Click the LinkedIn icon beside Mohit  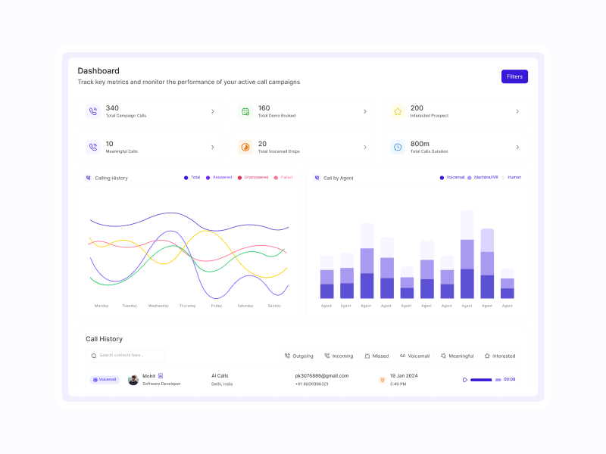161,375
